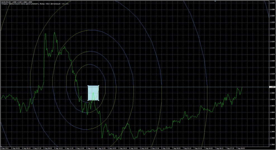The width and height of the screenshot is (276, 150).
Task: Click the '6 Sep 16:55' time axis label
Action: [x=112, y=148]
